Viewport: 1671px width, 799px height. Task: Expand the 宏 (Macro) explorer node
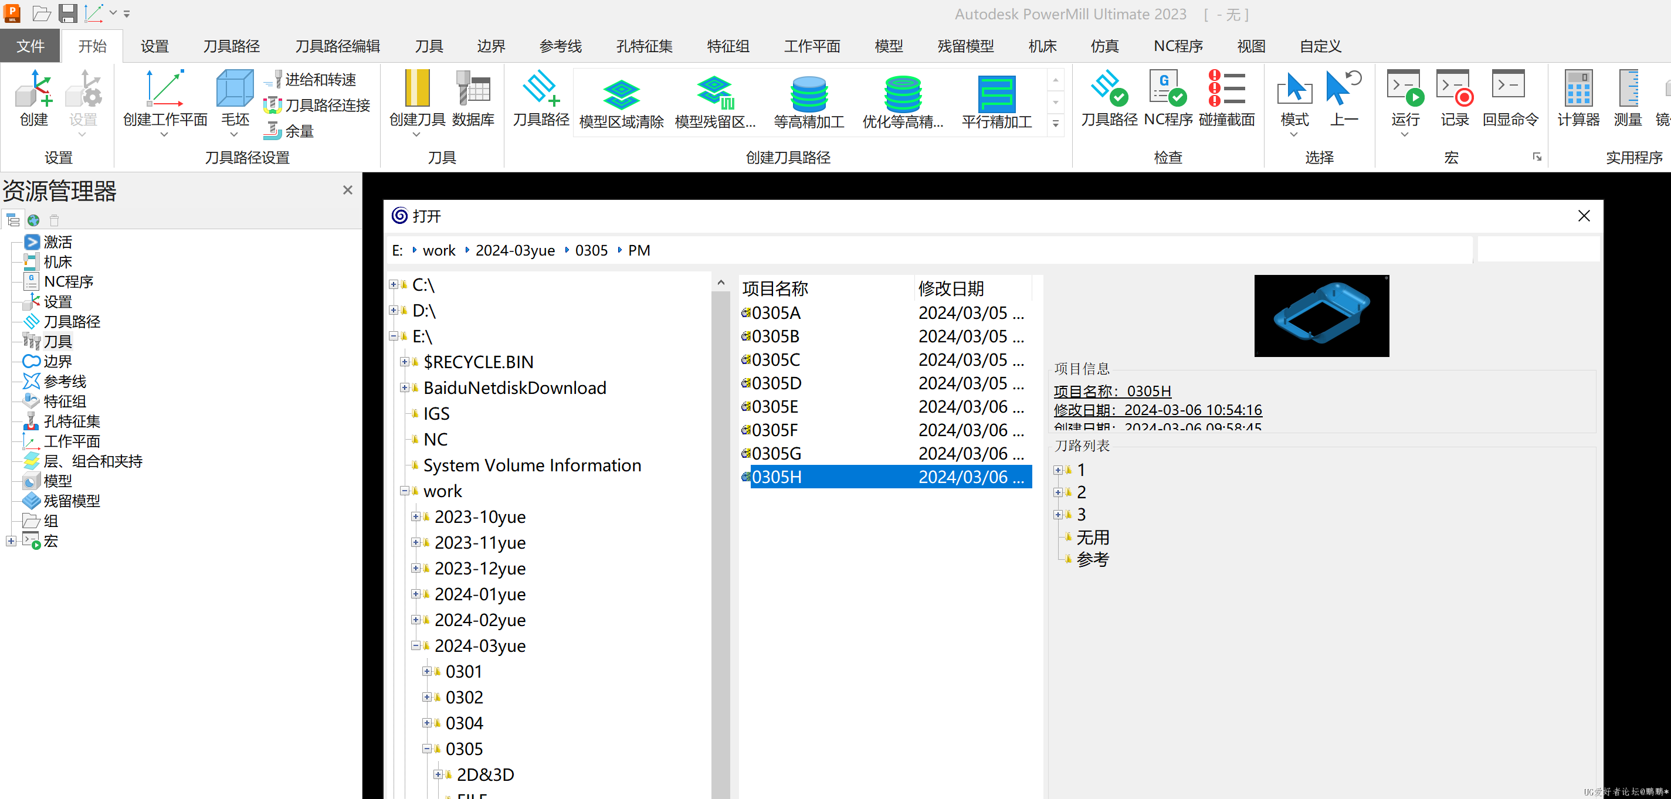coord(11,541)
